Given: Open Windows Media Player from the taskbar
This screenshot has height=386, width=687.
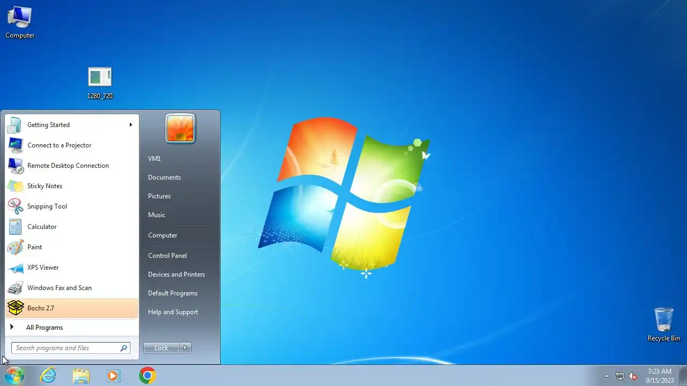Looking at the screenshot, I should [x=114, y=375].
